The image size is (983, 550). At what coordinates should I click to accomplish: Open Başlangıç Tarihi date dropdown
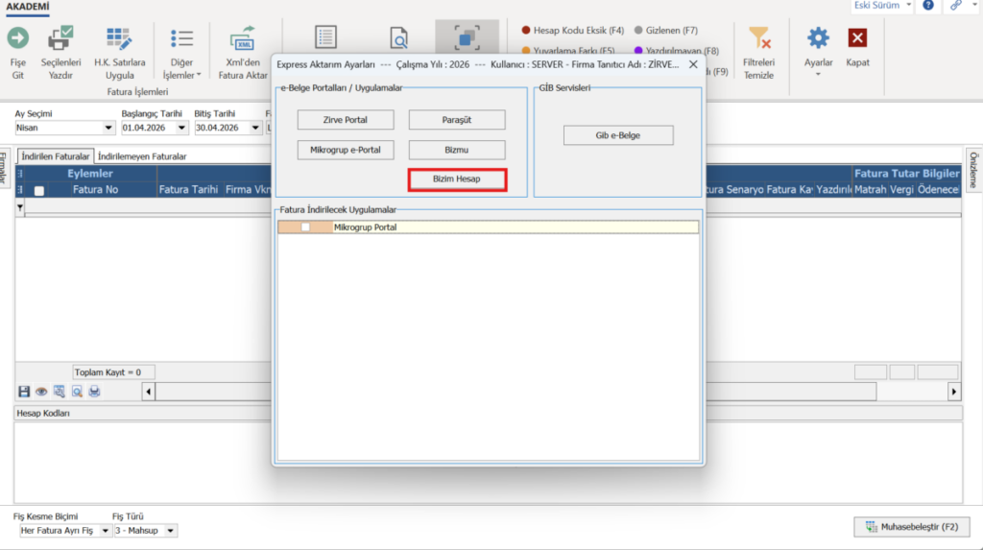tap(181, 128)
